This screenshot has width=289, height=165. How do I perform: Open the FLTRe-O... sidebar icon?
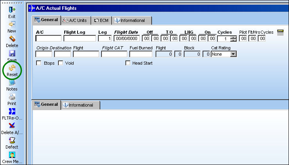coord(12,111)
